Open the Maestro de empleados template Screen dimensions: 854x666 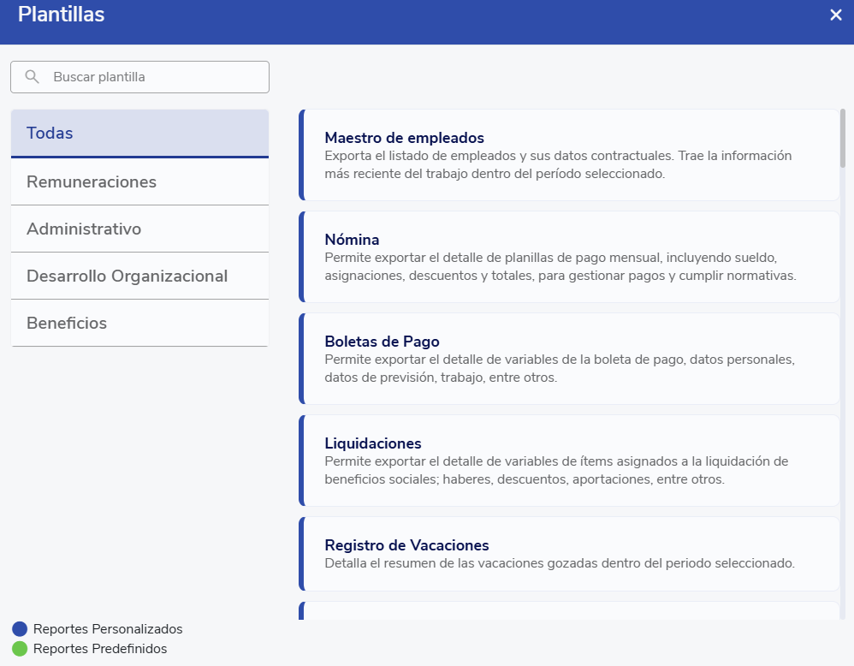[569, 155]
